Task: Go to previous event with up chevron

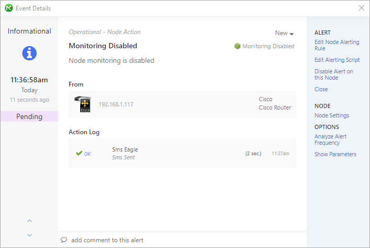Action: pyautogui.click(x=29, y=221)
